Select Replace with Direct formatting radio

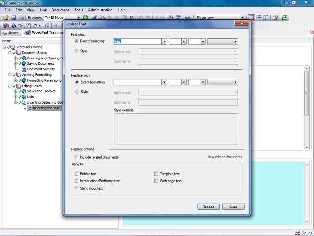77,82
